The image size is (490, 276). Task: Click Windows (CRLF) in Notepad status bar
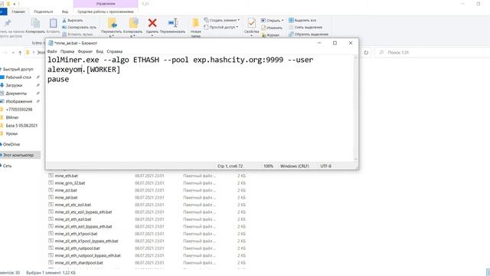[295, 166]
